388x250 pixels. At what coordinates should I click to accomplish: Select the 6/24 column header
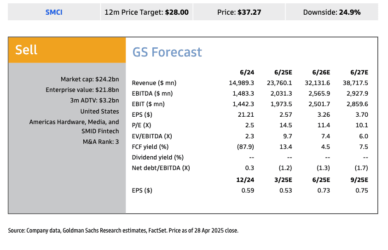[247, 72]
